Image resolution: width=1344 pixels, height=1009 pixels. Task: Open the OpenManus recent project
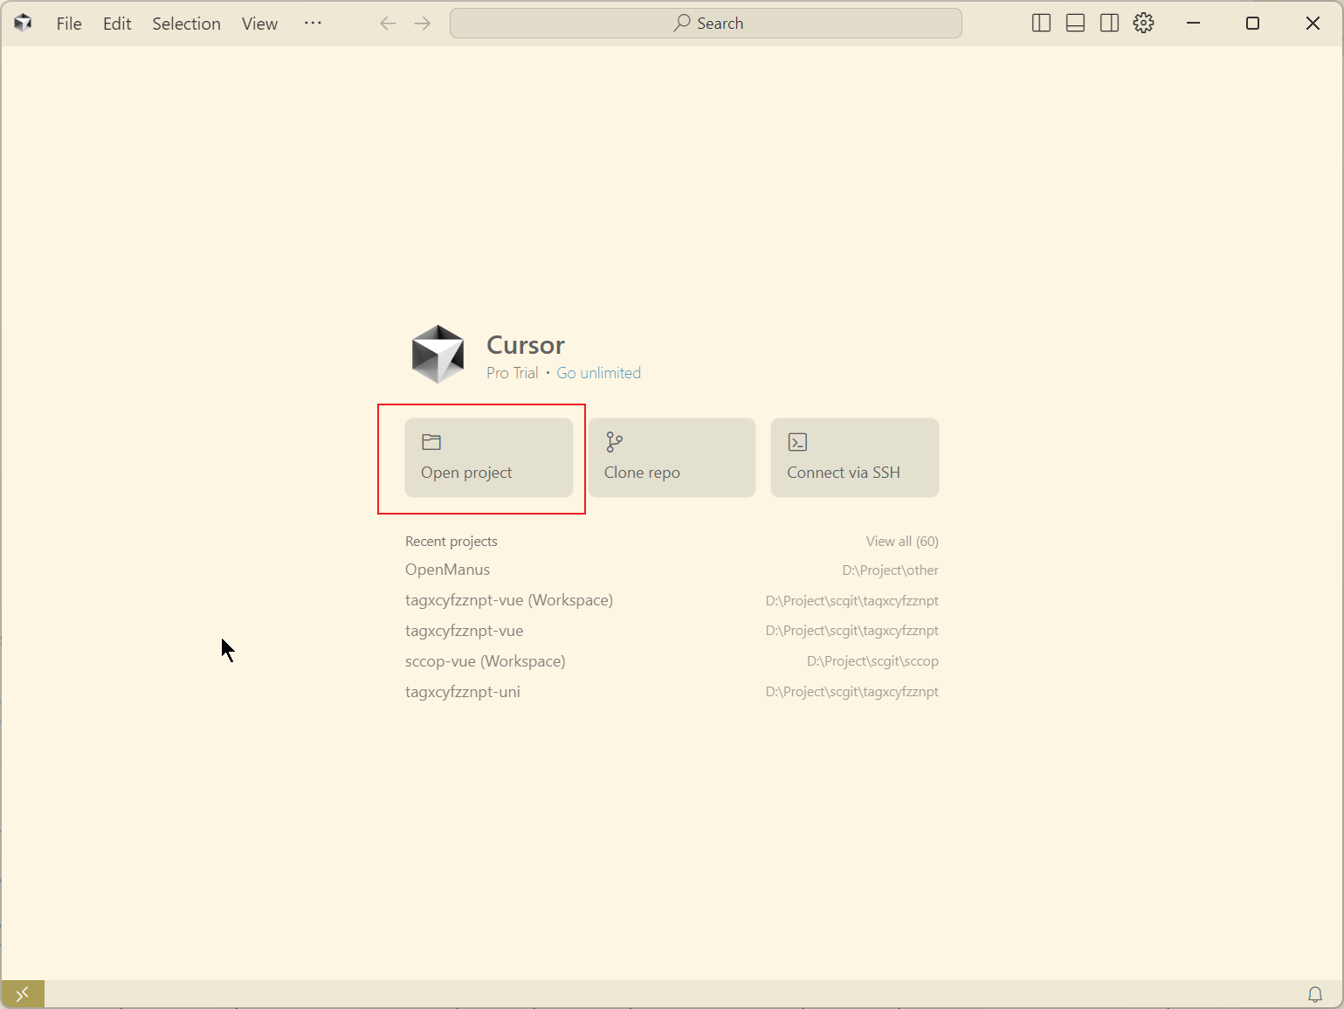pos(447,570)
